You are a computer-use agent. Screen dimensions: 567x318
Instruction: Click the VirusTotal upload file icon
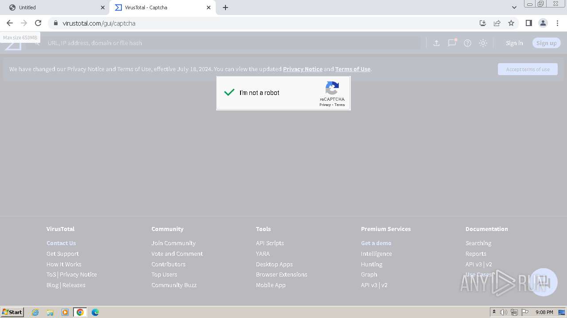point(436,43)
